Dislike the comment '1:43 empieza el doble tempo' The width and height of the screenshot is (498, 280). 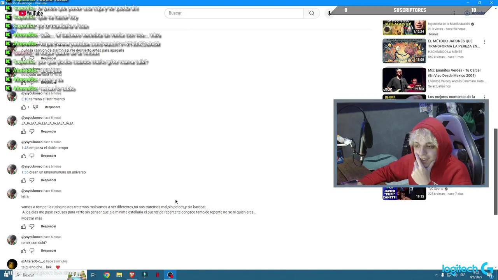tap(32, 156)
